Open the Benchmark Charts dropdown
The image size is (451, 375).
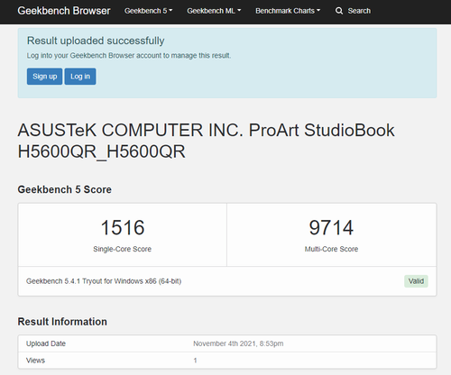(x=288, y=11)
